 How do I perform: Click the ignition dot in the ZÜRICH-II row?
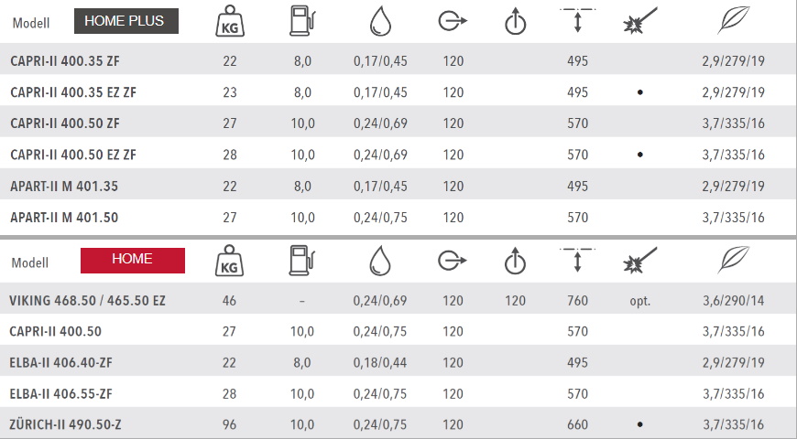coord(640,424)
